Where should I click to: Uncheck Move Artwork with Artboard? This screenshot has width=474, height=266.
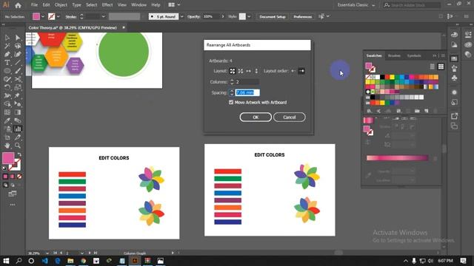click(231, 102)
